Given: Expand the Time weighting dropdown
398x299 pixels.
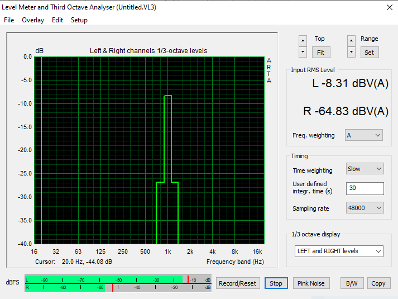Looking at the screenshot, I should 364,169.
